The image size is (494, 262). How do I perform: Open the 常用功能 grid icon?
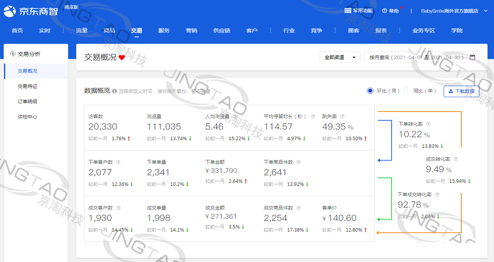coord(347,10)
